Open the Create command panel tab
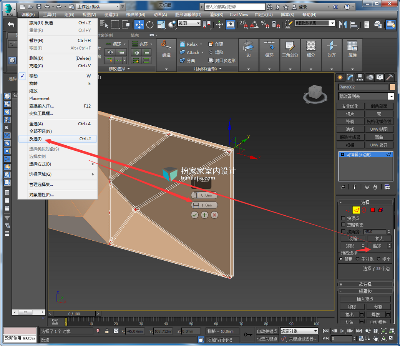The image size is (400, 346). (340, 78)
